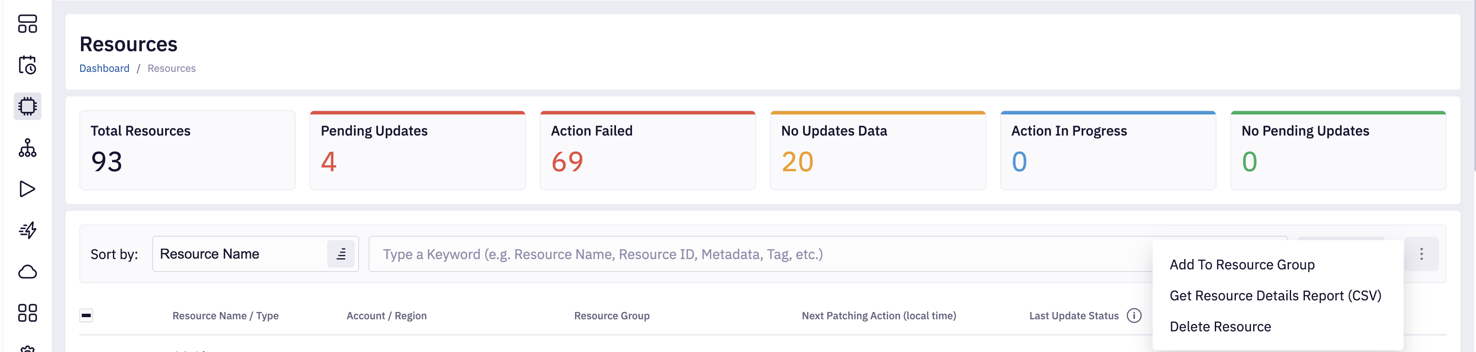The height and width of the screenshot is (352, 1476).
Task: Choose Add To Resource Group
Action: [x=1241, y=265]
